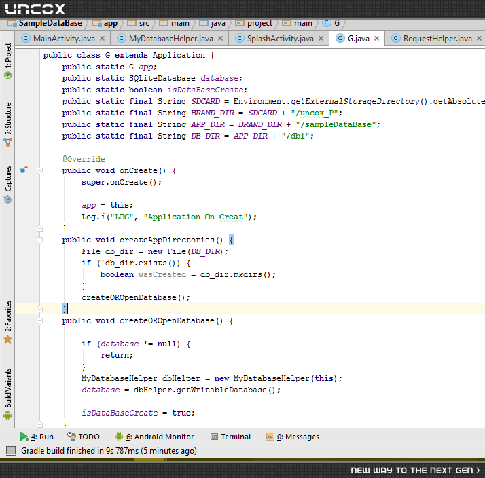The height and width of the screenshot is (478, 485).
Task: Click the 'Gradle build finished' status message
Action: coord(109,451)
